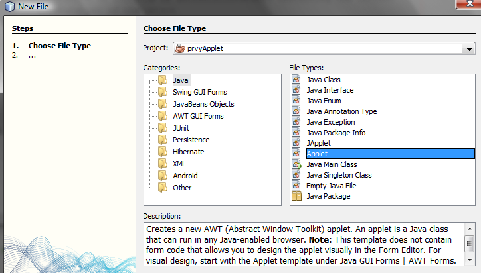481x273 pixels.
Task: Choose JApplet file type
Action: click(x=319, y=143)
